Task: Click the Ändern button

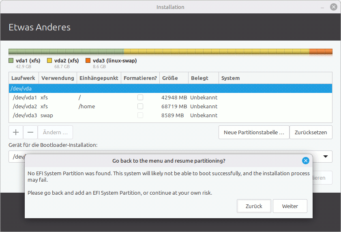Action: pyautogui.click(x=55, y=132)
